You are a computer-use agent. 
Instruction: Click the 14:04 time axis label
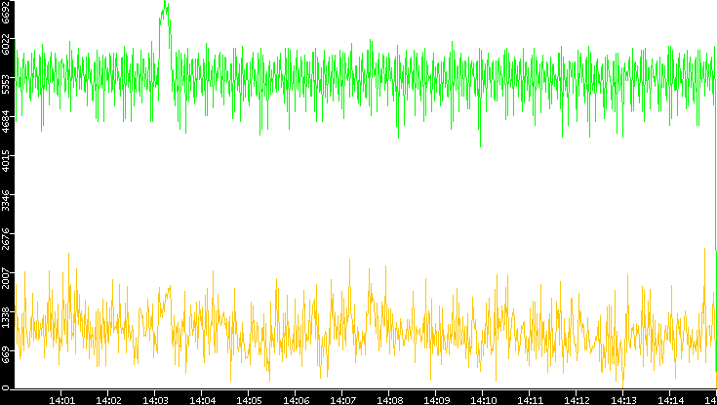[x=202, y=400]
